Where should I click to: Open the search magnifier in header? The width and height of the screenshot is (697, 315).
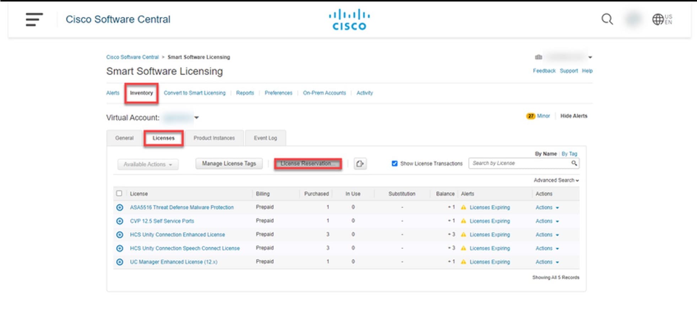(607, 19)
